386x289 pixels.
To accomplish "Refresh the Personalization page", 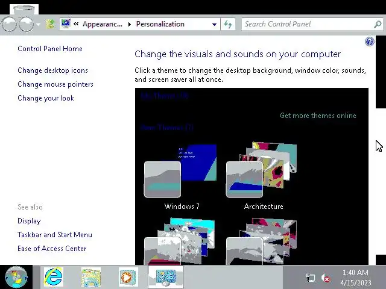I will 228,24.
